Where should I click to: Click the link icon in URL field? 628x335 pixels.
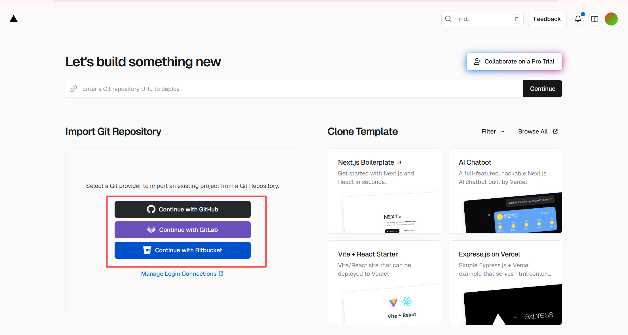tap(74, 89)
